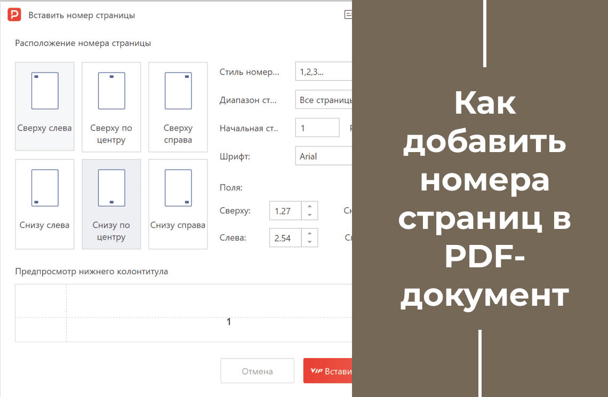Click the PDFelement logo icon

point(14,14)
